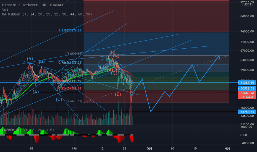Select the 50933.04 price label

pos(247,88)
